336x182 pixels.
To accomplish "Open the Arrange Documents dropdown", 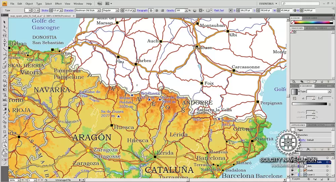I will pyautogui.click(x=109, y=4).
